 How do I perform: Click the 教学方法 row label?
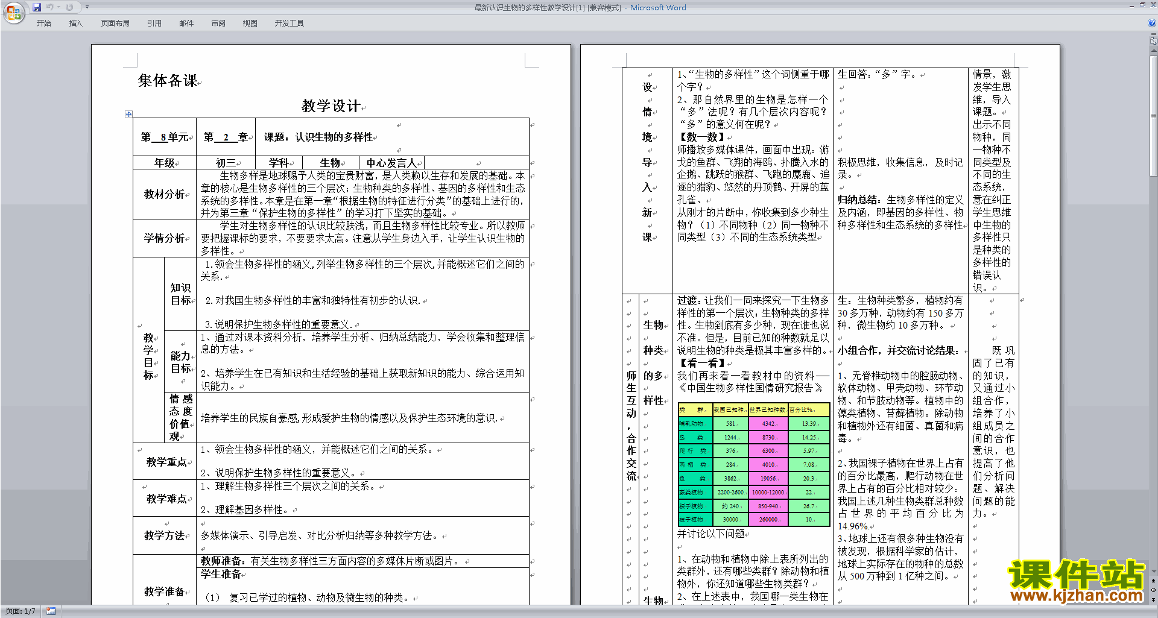(x=165, y=535)
